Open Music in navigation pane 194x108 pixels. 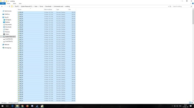coord(7,30)
